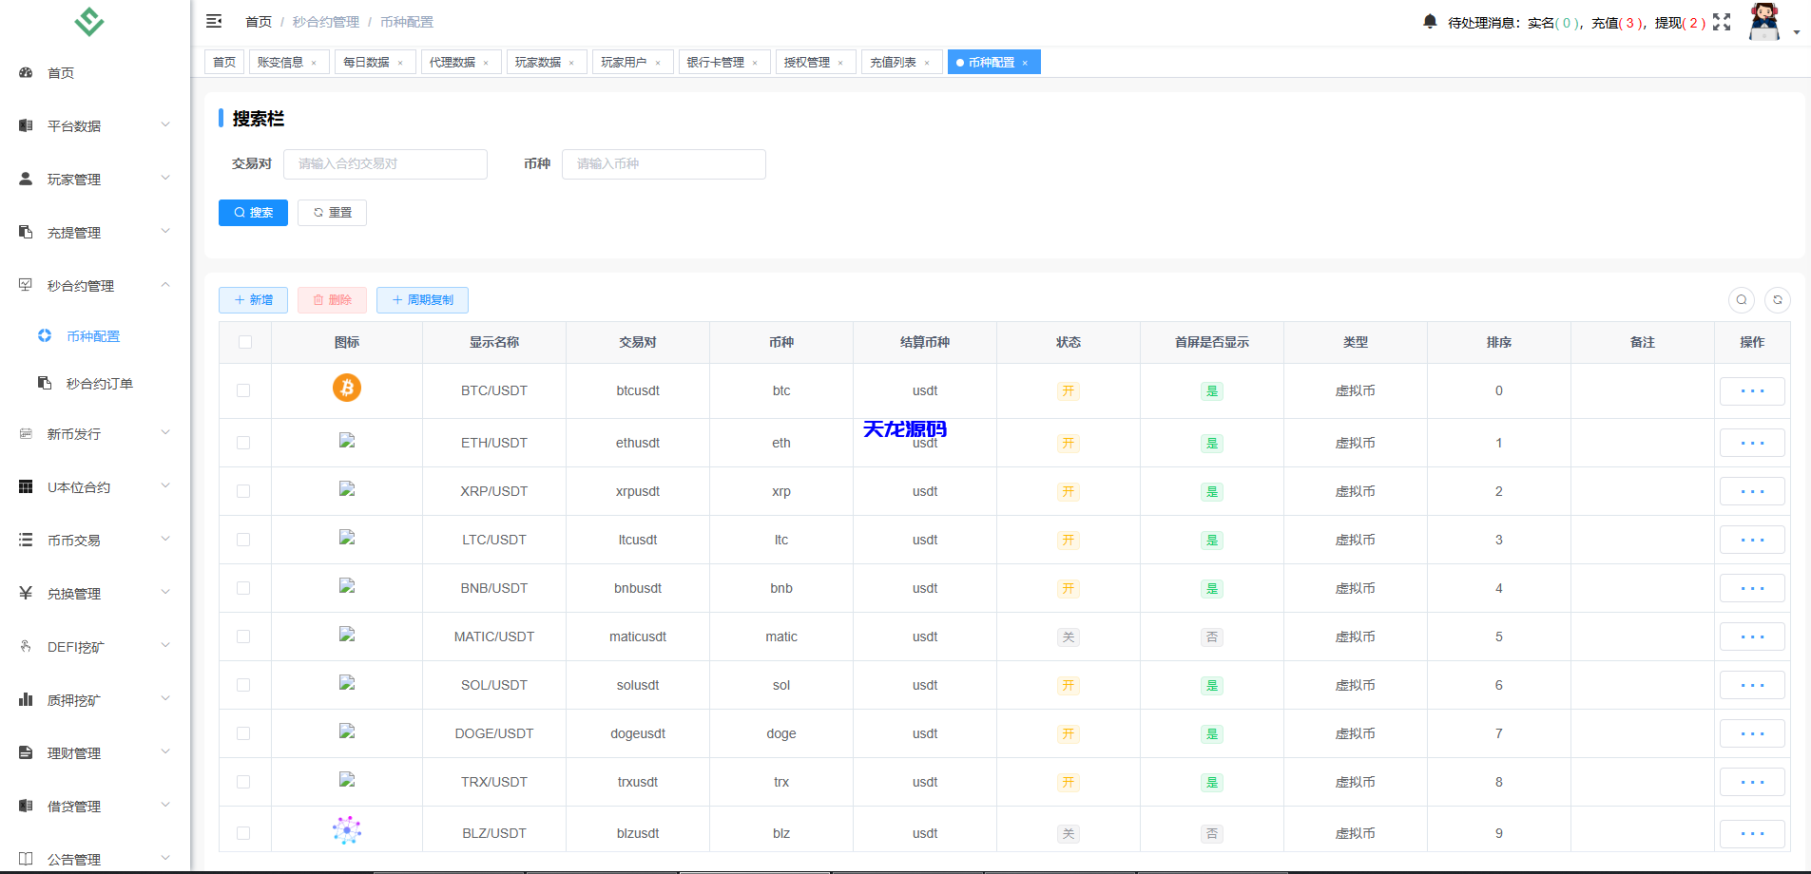Click the 新增 button above the table
This screenshot has height=874, width=1811.
click(253, 299)
